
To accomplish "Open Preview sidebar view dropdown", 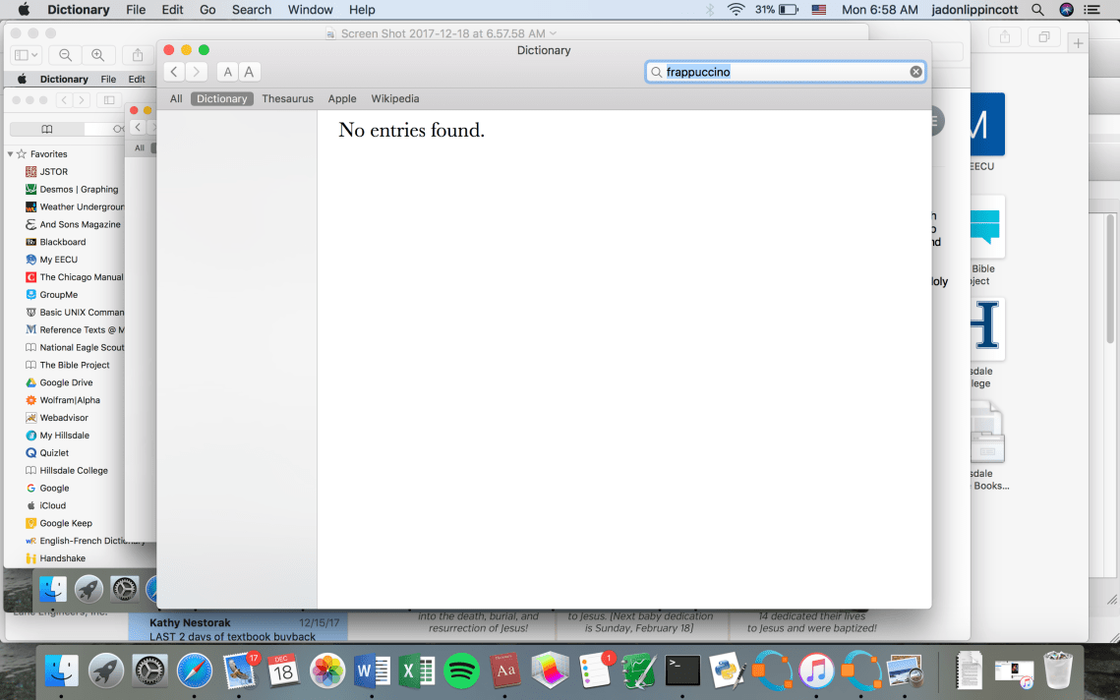I will [x=26, y=55].
